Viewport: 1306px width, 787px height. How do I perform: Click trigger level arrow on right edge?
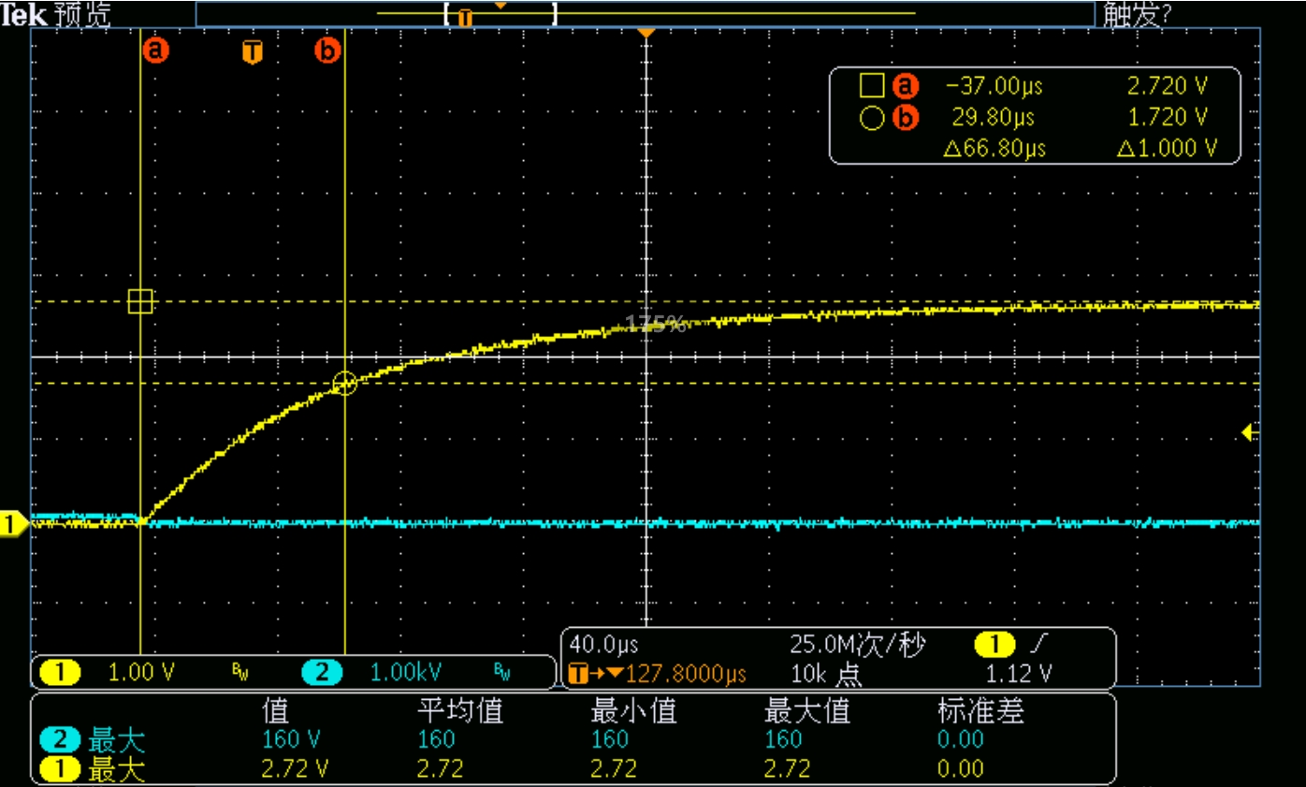(x=1247, y=432)
